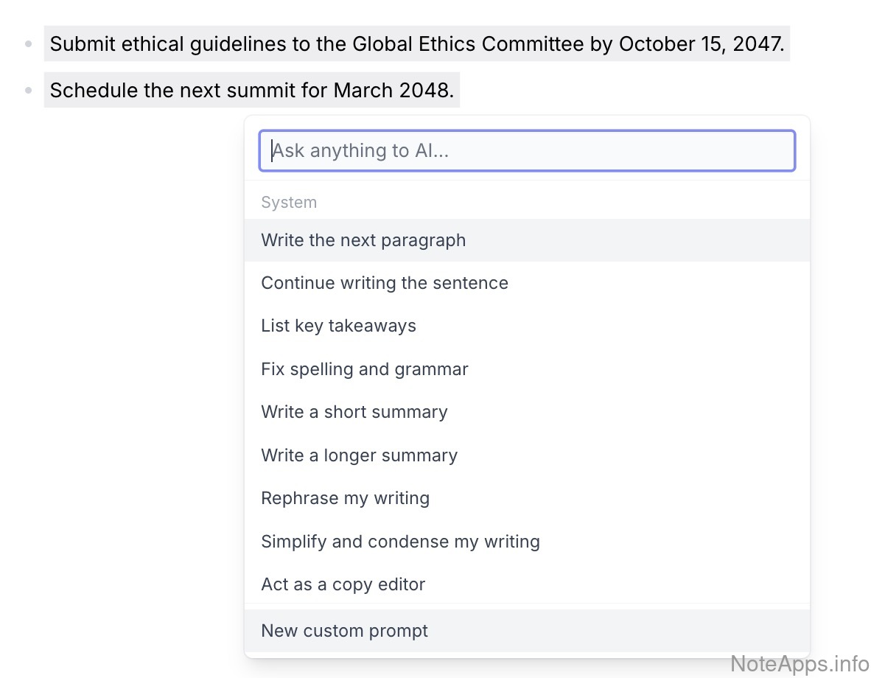Select Write the next paragraph

pos(363,240)
